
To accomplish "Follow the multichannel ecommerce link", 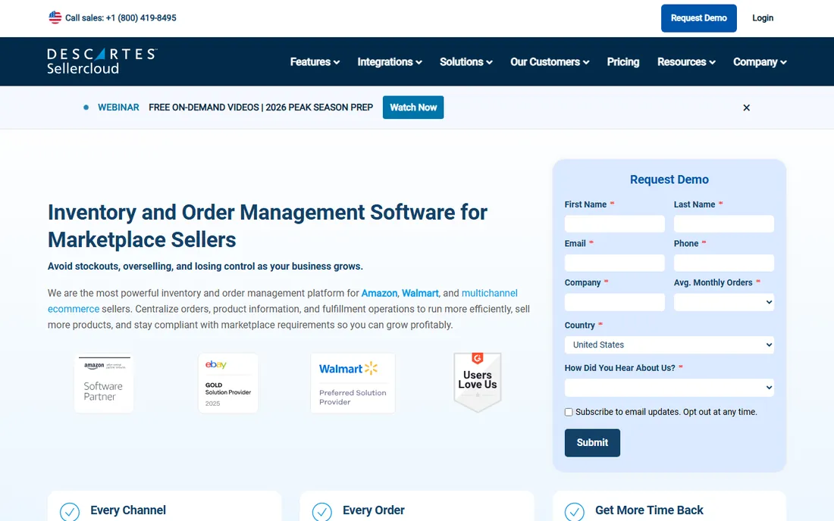I will [x=489, y=293].
